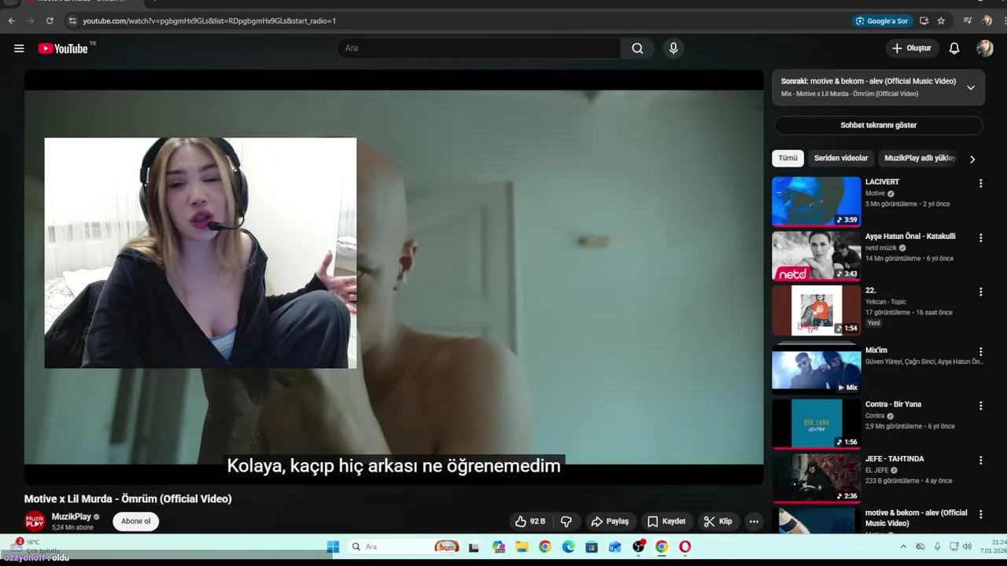
Task: Open more actions menu beside Klip
Action: (x=754, y=521)
